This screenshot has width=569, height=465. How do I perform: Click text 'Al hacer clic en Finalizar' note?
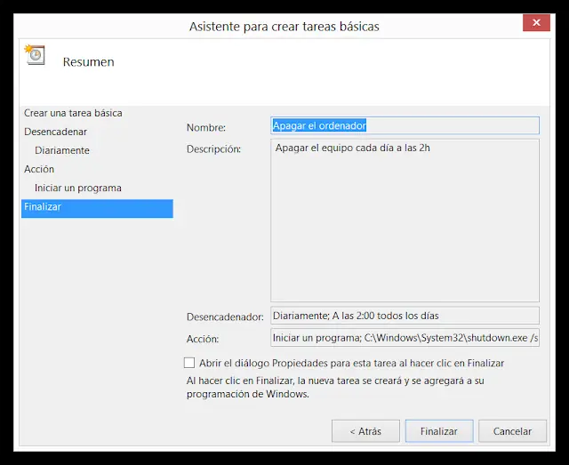tap(335, 388)
